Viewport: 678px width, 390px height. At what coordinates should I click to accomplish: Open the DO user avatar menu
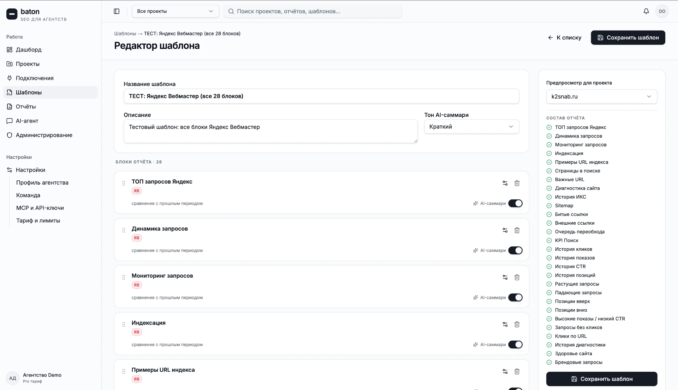(x=662, y=11)
